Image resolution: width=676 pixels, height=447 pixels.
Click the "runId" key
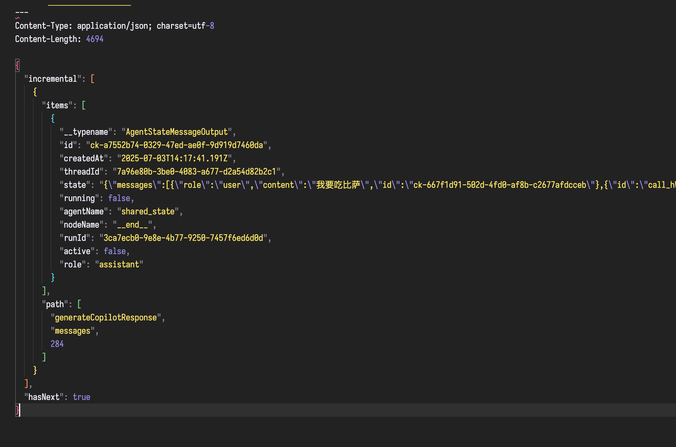click(75, 238)
